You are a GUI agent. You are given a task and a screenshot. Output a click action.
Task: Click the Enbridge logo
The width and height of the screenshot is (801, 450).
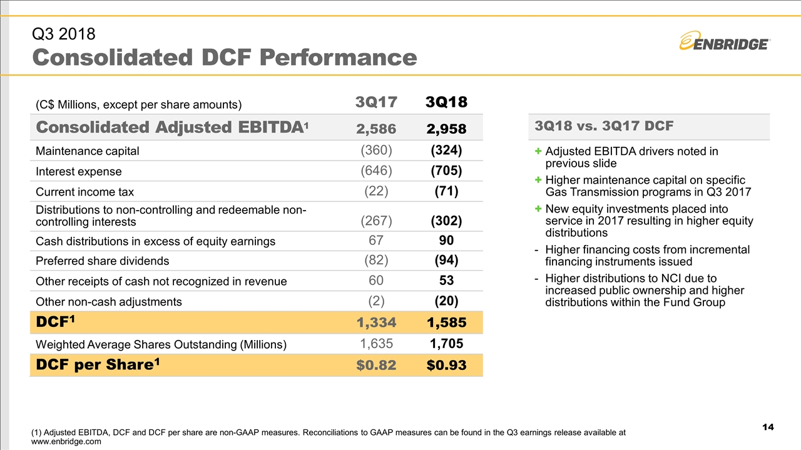click(724, 41)
